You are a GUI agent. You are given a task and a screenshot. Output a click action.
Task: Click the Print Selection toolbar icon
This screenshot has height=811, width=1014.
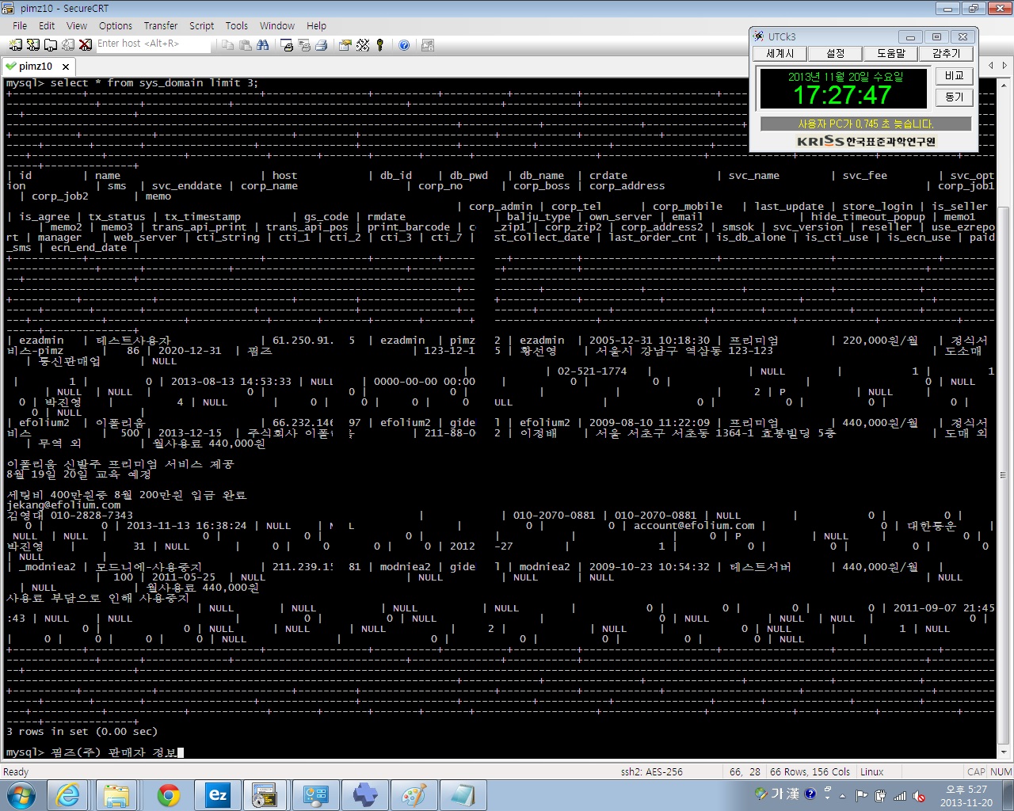pos(304,45)
